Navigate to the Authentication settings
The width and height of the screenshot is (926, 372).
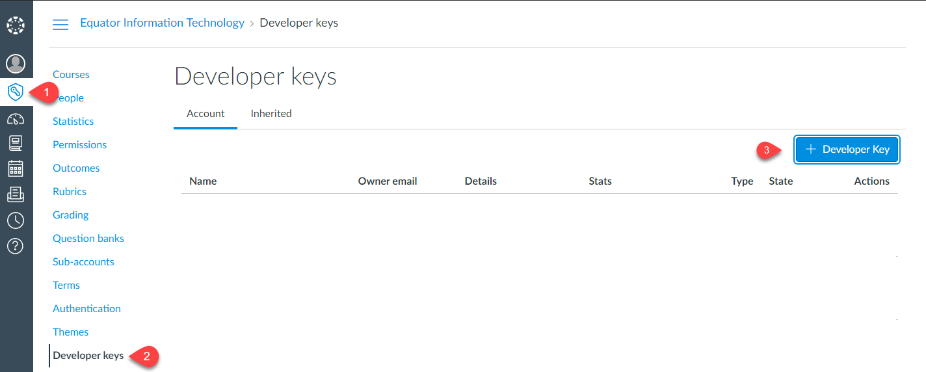pos(86,309)
